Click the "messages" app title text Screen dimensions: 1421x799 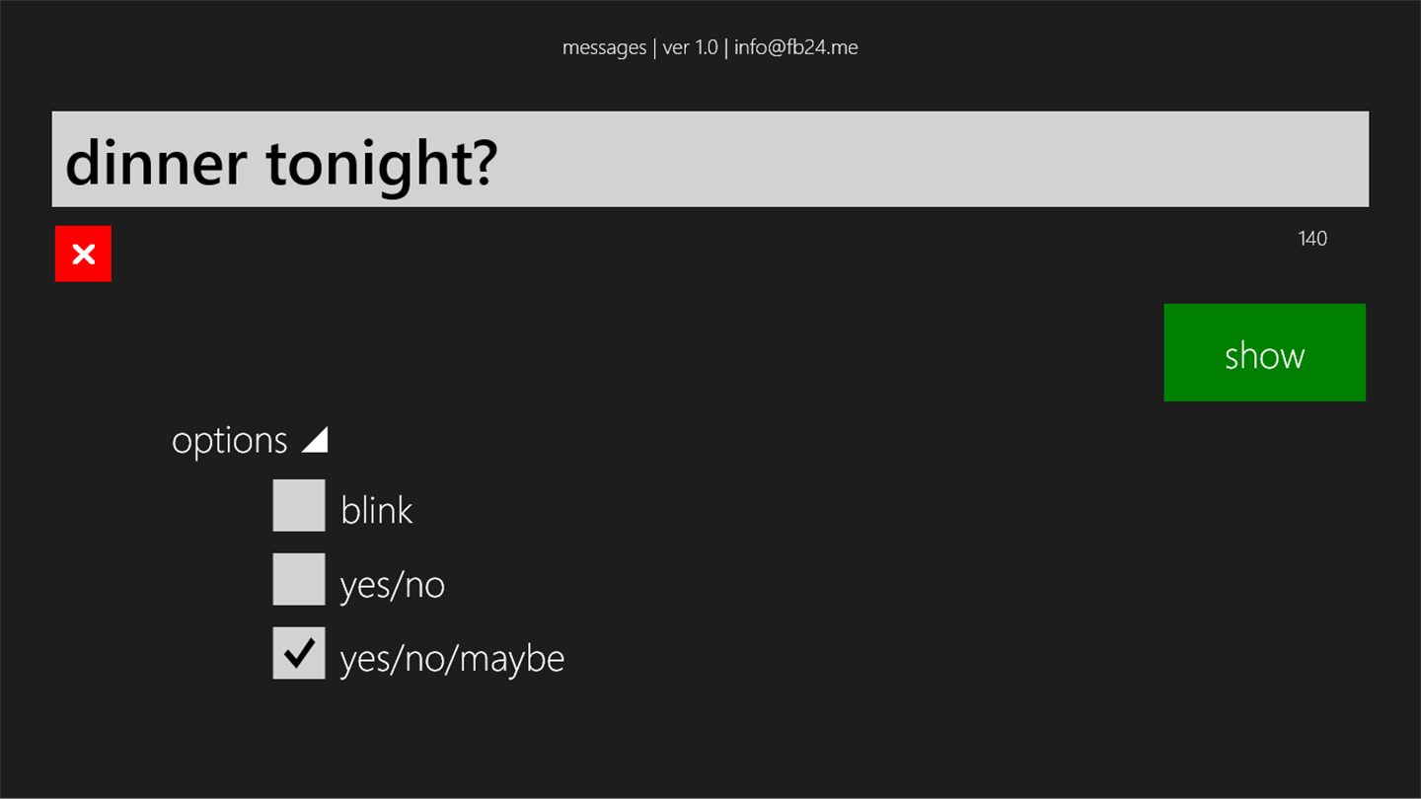pos(604,47)
